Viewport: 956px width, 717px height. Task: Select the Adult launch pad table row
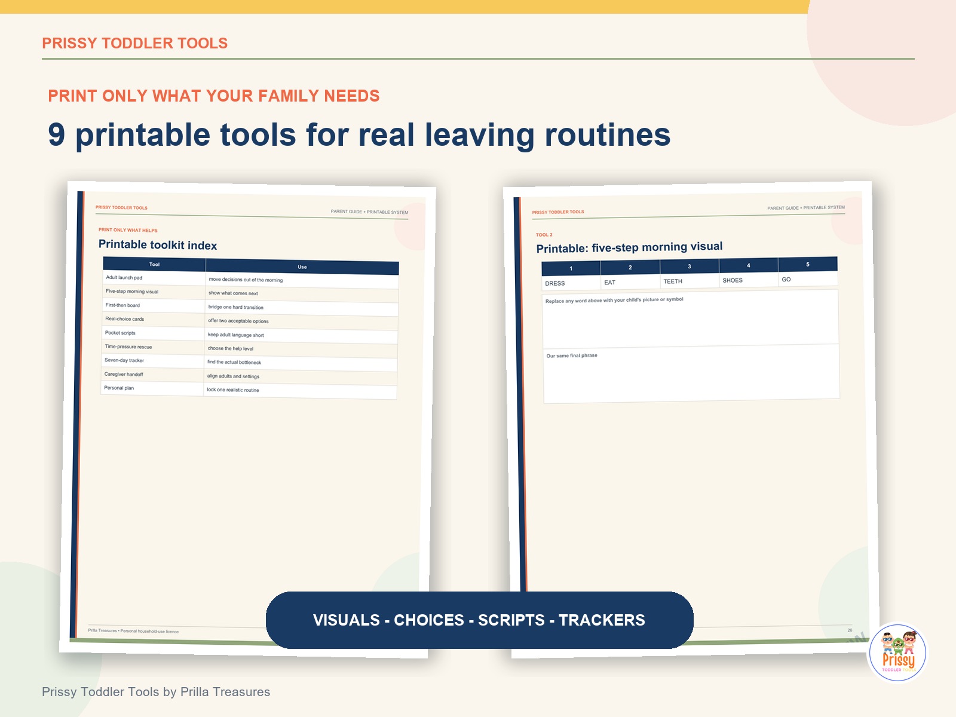pos(250,279)
